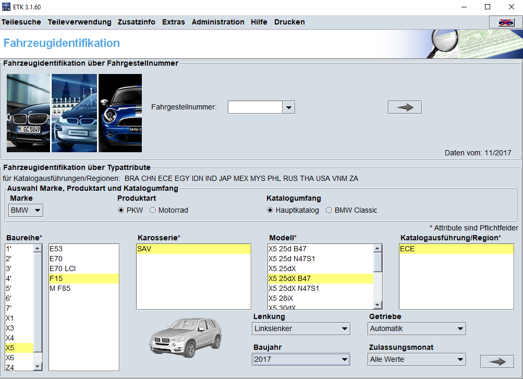The height and width of the screenshot is (379, 523).
Task: Click the ETK application icon in the title bar
Action: [7, 7]
